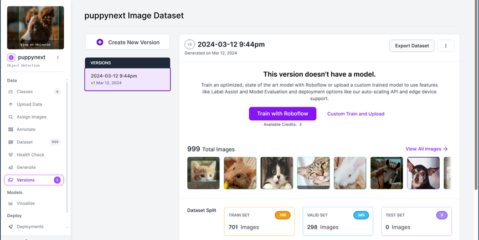479x240 pixels.
Task: Select version 2024-03-12 9:44pm in Versions list
Action: [x=127, y=79]
